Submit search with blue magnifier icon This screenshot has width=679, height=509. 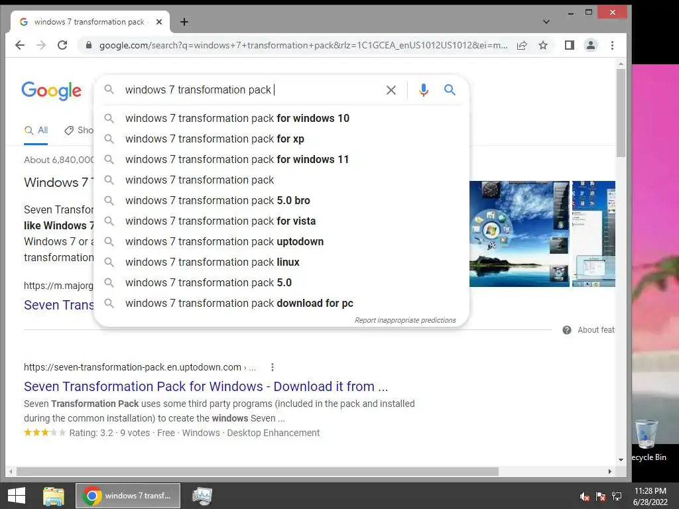pyautogui.click(x=450, y=90)
